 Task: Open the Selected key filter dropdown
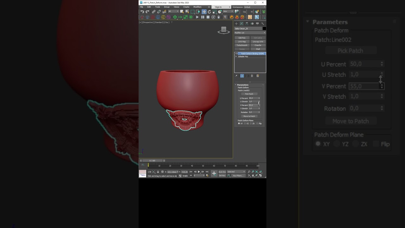pyautogui.click(x=236, y=172)
